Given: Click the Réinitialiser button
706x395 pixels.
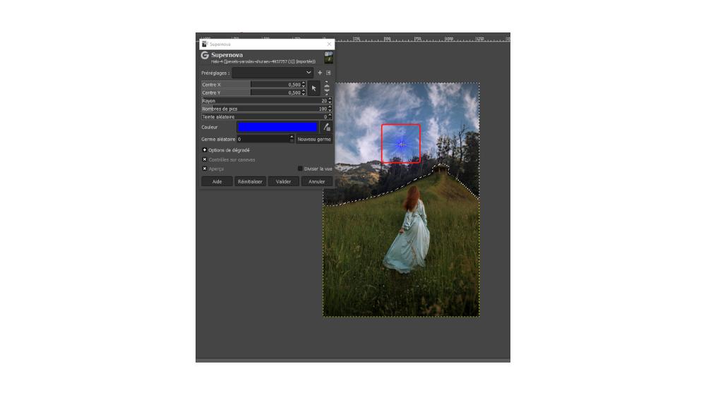Looking at the screenshot, I should (x=251, y=181).
